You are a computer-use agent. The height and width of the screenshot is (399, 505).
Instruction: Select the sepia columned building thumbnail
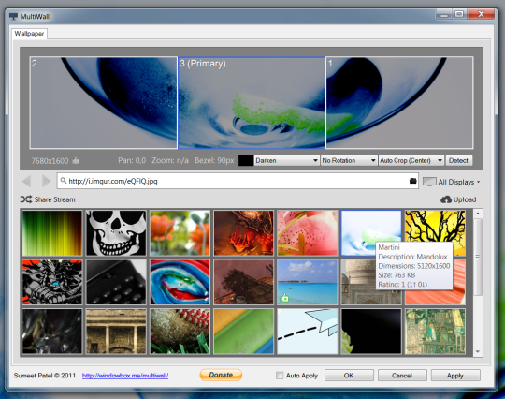pos(116,332)
